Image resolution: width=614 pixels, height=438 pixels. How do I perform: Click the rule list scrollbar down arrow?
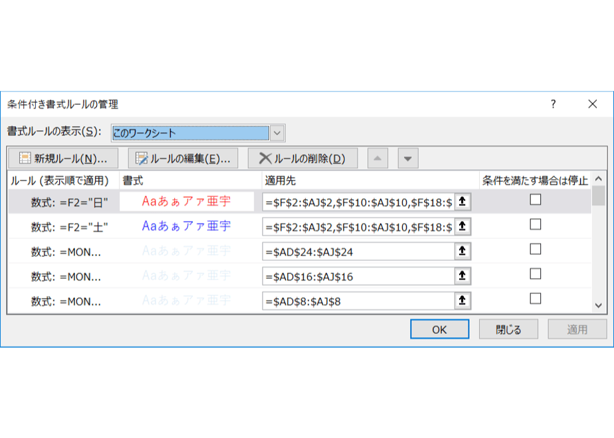click(599, 305)
